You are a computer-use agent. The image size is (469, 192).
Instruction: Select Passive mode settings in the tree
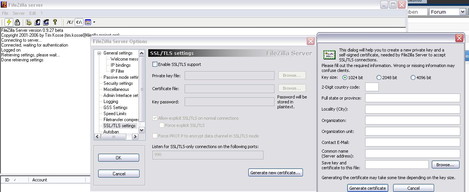point(121,77)
